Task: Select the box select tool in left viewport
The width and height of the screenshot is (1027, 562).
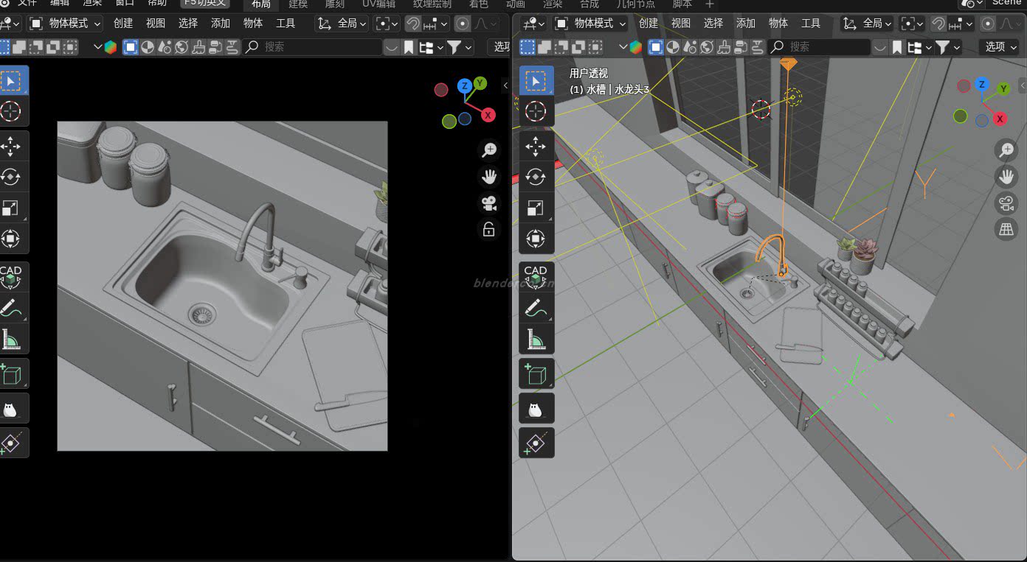Action: point(12,80)
